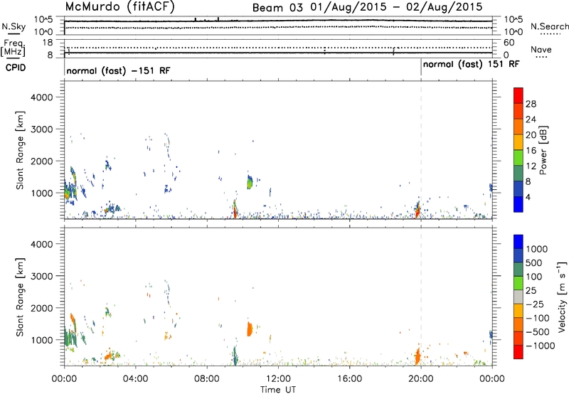Screen dimensions: 569x394
Task: Click the "04:00" time tick label
Action: [136, 379]
